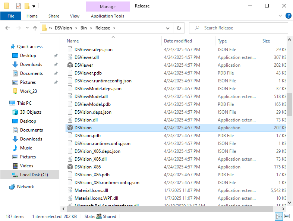
Task: Click the vertical scrollbar down arrow
Action: [x=289, y=202]
